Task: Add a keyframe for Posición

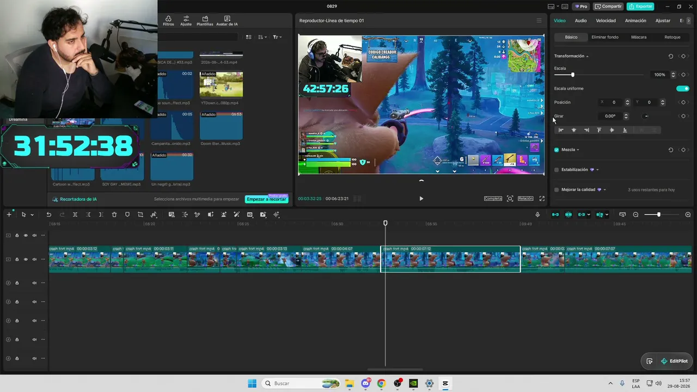Action: 683,102
